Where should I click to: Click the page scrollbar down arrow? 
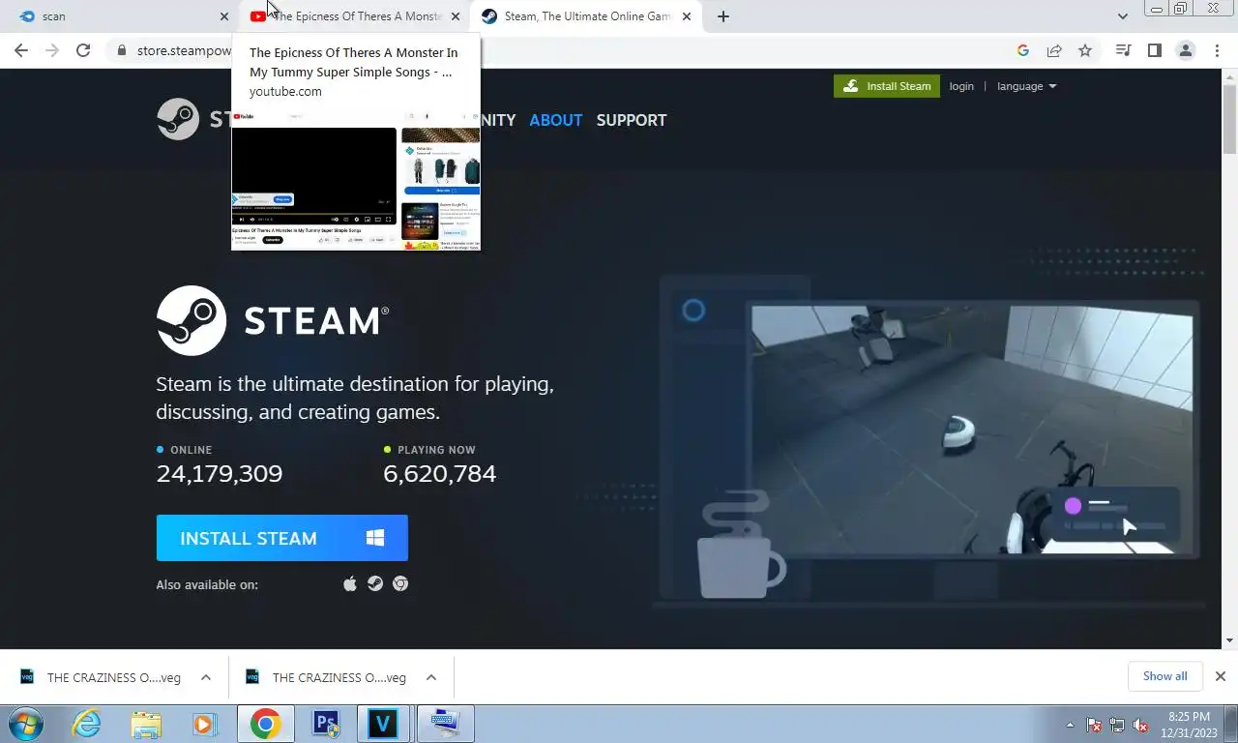point(1229,640)
